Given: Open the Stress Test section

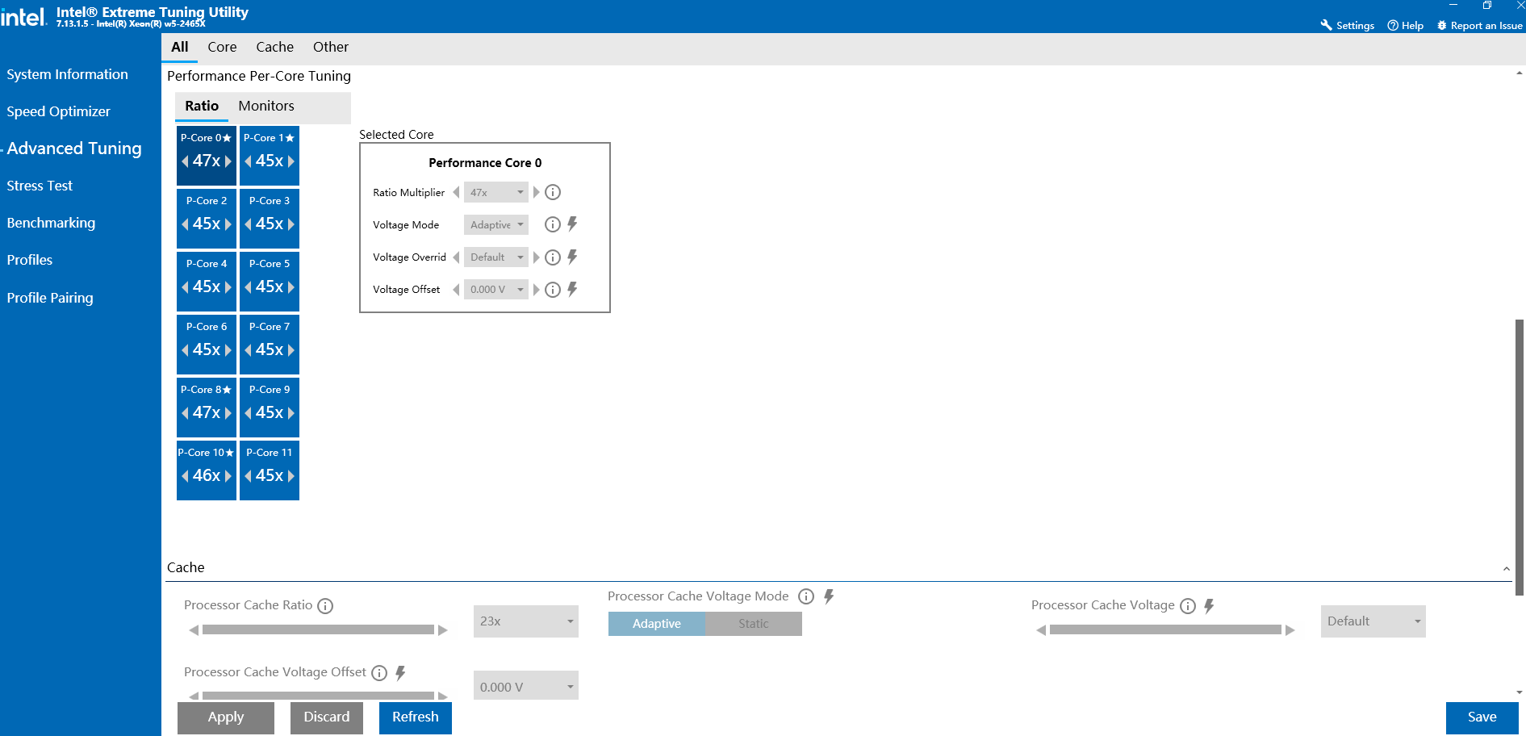Looking at the screenshot, I should pos(39,186).
